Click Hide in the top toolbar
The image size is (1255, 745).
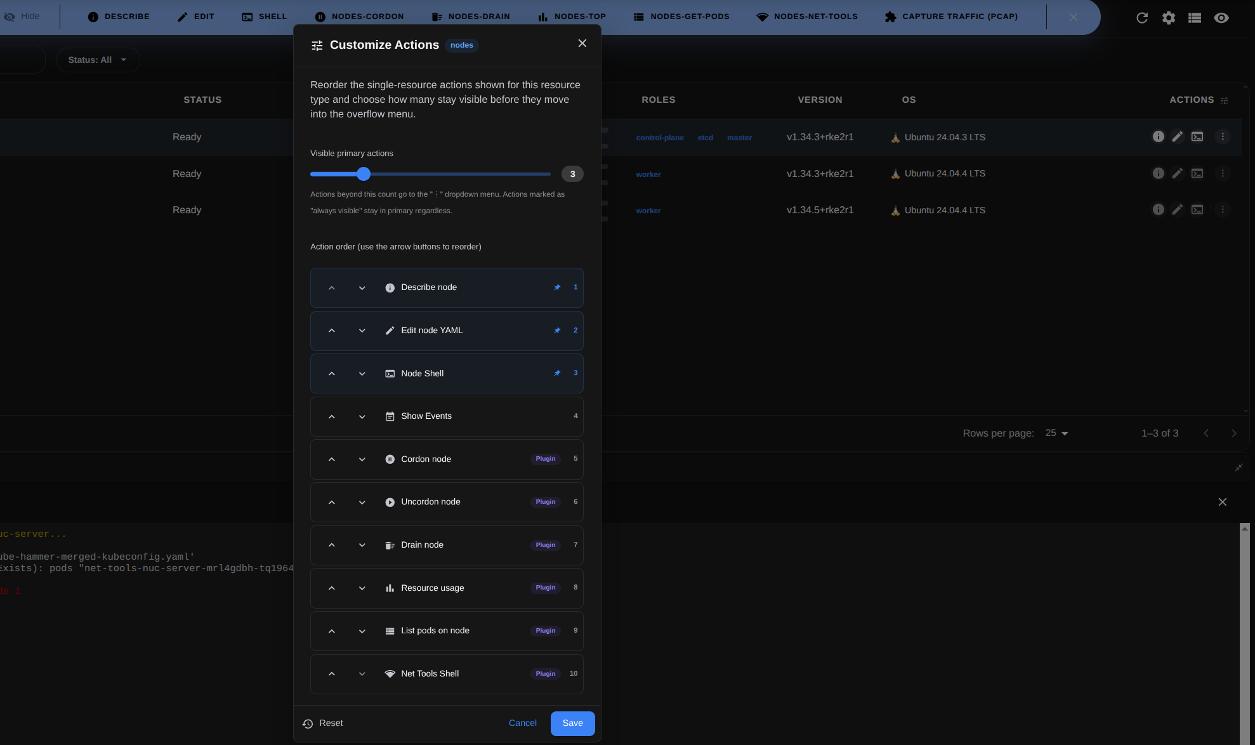coord(22,16)
